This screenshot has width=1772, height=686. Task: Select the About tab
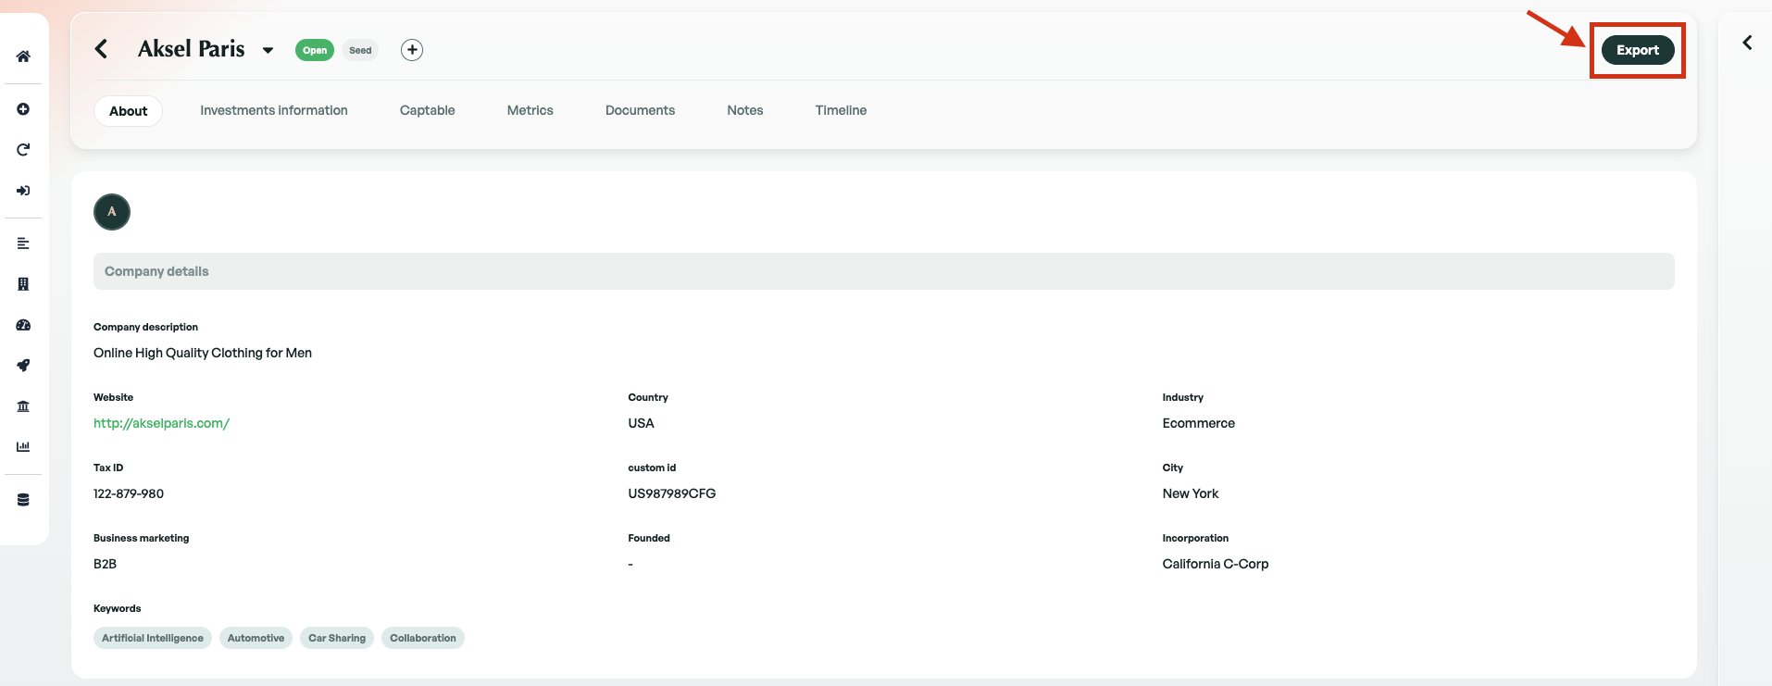(129, 111)
